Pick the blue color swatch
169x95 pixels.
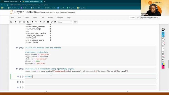coord(162,64)
